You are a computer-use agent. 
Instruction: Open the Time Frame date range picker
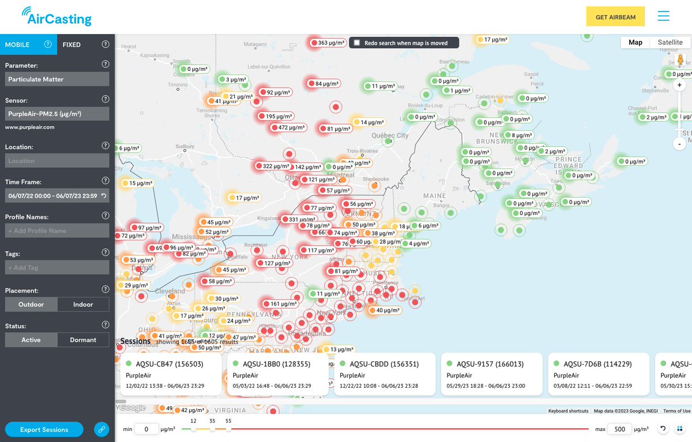(x=57, y=195)
